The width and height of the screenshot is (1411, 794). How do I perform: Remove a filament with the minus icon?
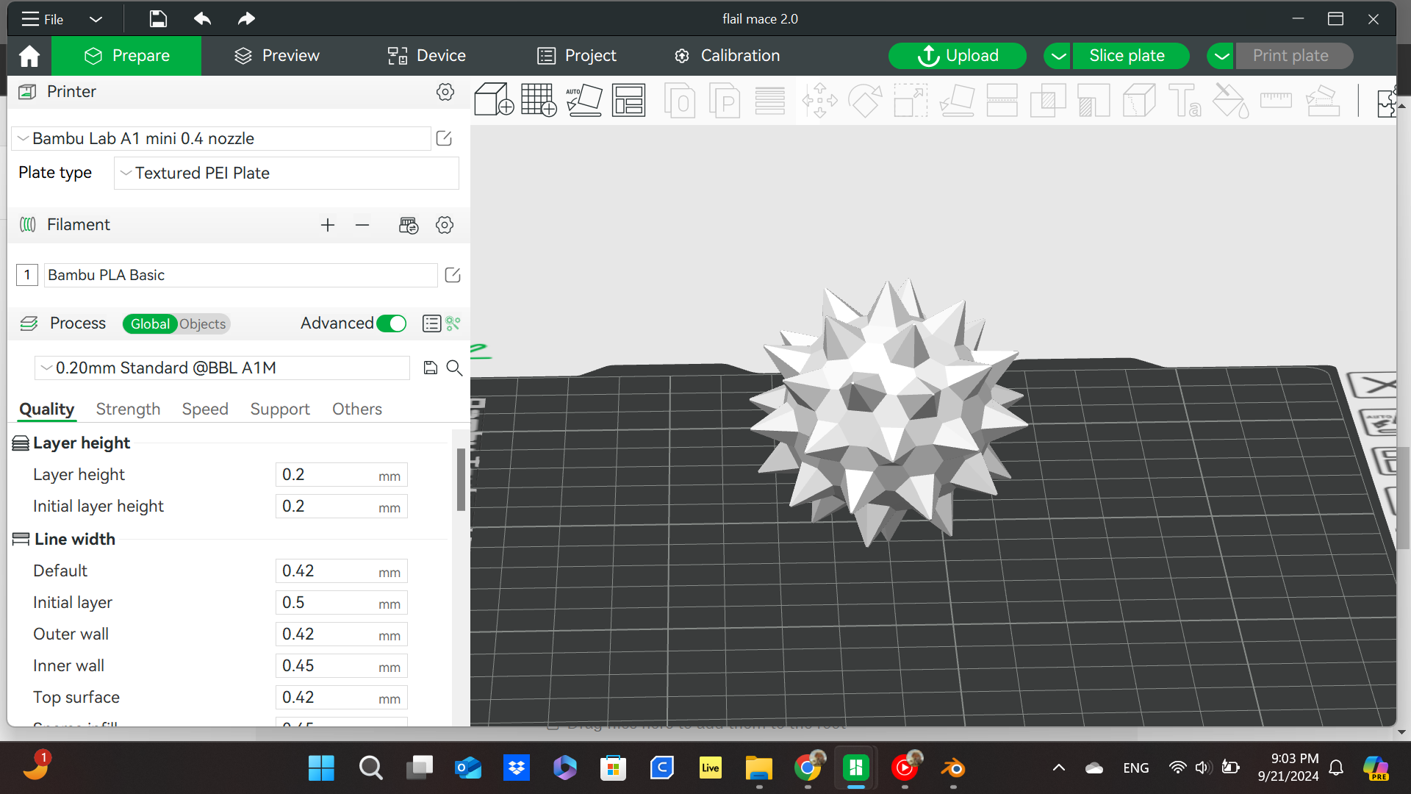coord(362,225)
